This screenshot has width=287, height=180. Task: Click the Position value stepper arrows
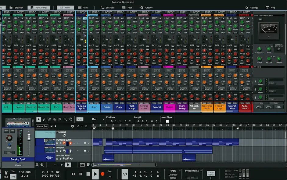tap(130, 121)
